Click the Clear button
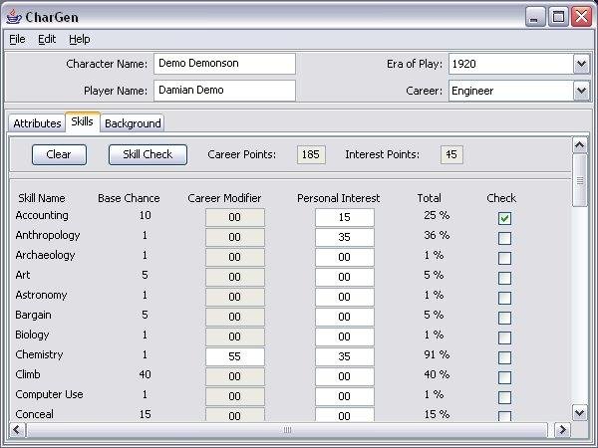This screenshot has width=598, height=448. 59,154
